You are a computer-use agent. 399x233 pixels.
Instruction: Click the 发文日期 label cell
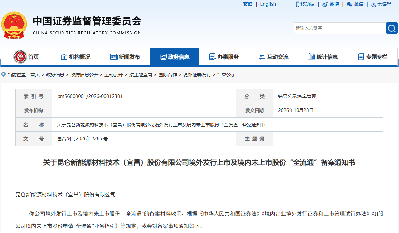255,110
